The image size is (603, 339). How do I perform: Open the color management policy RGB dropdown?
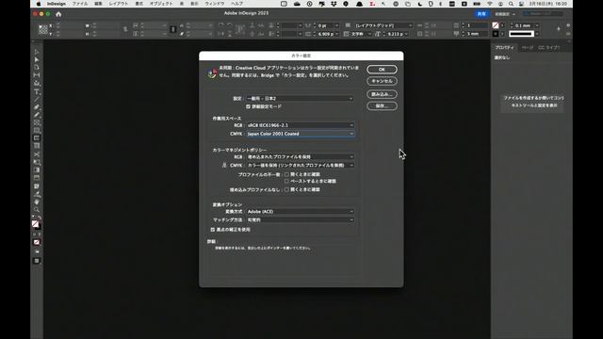click(x=300, y=157)
